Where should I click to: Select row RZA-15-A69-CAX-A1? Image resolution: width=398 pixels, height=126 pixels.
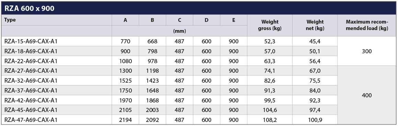click(x=169, y=41)
